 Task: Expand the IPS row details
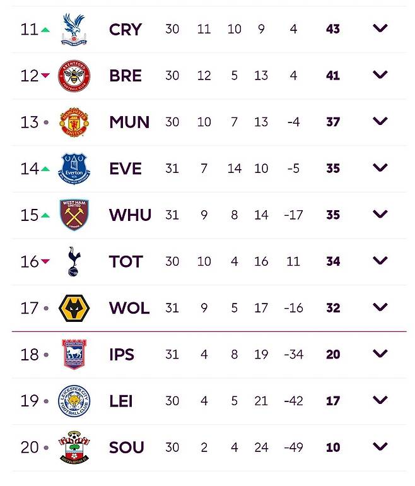click(380, 353)
